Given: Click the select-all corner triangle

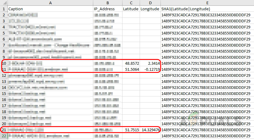Looking at the screenshot, I should point(4,3).
